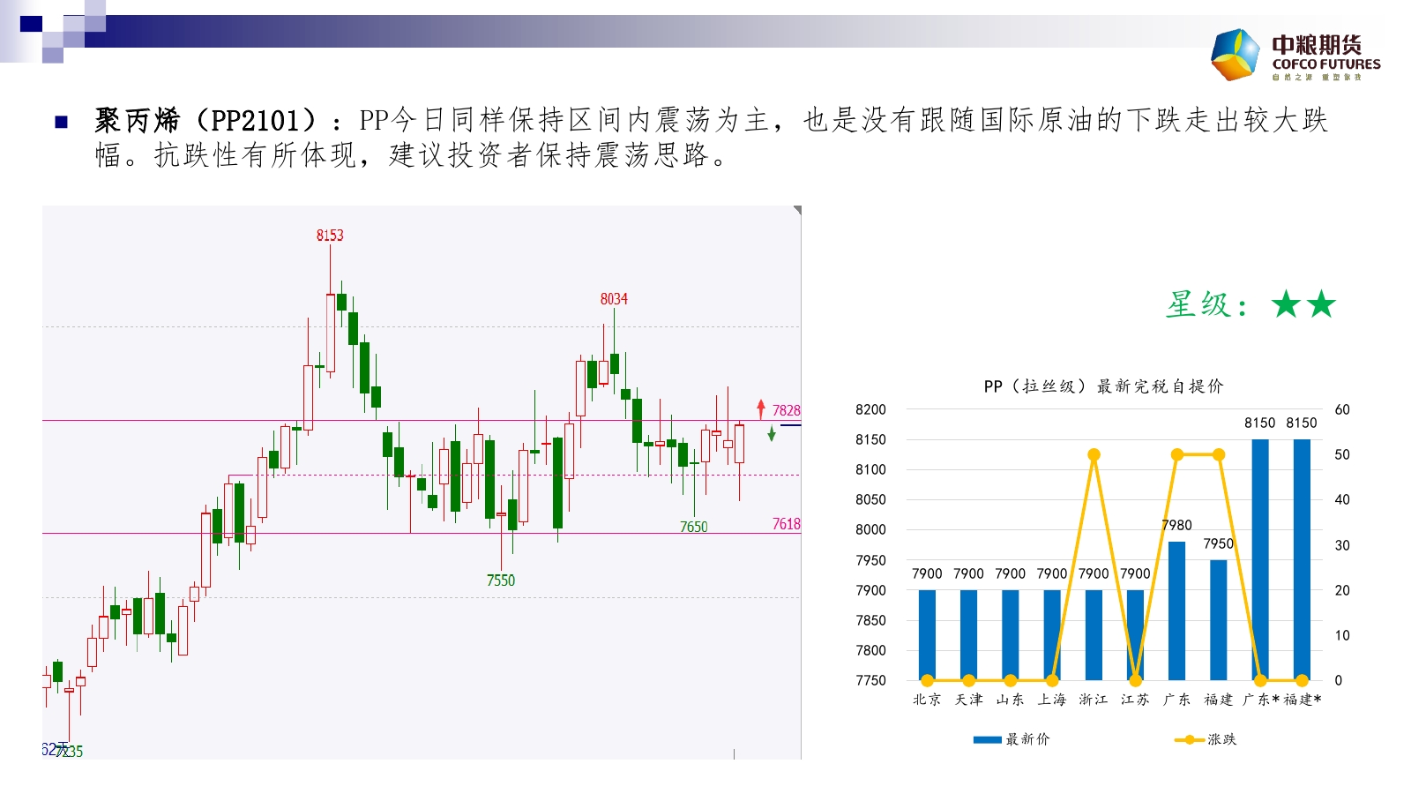Click the chart title PP（拉丝级）最新完税自提价
Image resolution: width=1411 pixels, height=794 pixels.
point(1103,386)
